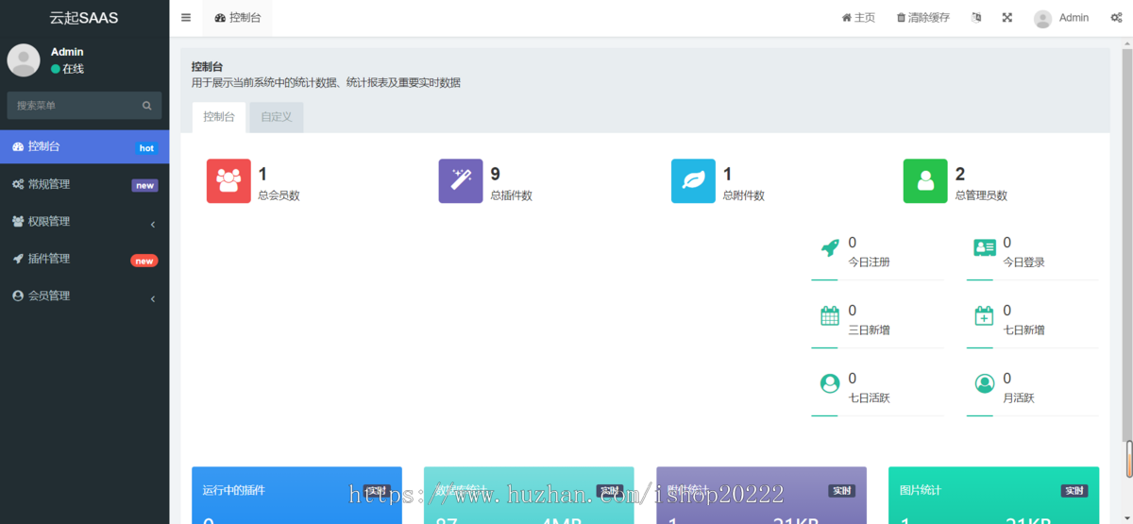This screenshot has width=1133, height=524.
Task: Click the green 总管理员数 user icon
Action: 925,181
